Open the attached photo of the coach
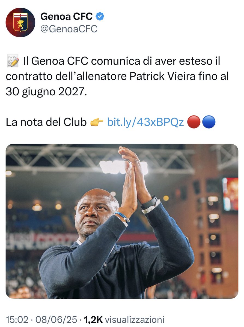244x327 pixels. tap(122, 221)
